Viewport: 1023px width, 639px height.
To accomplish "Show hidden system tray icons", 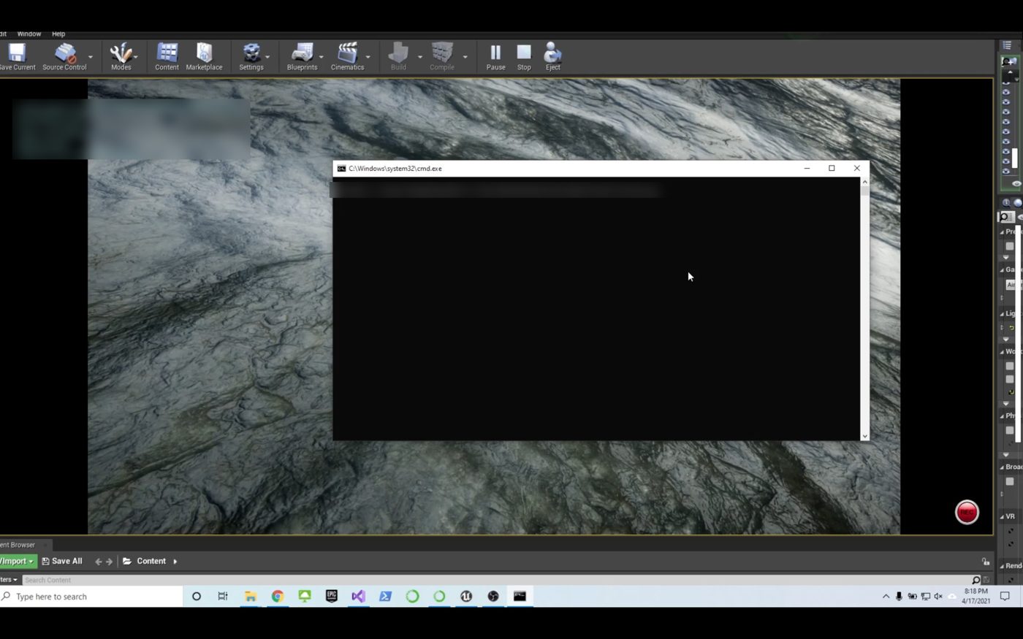I will tap(886, 597).
